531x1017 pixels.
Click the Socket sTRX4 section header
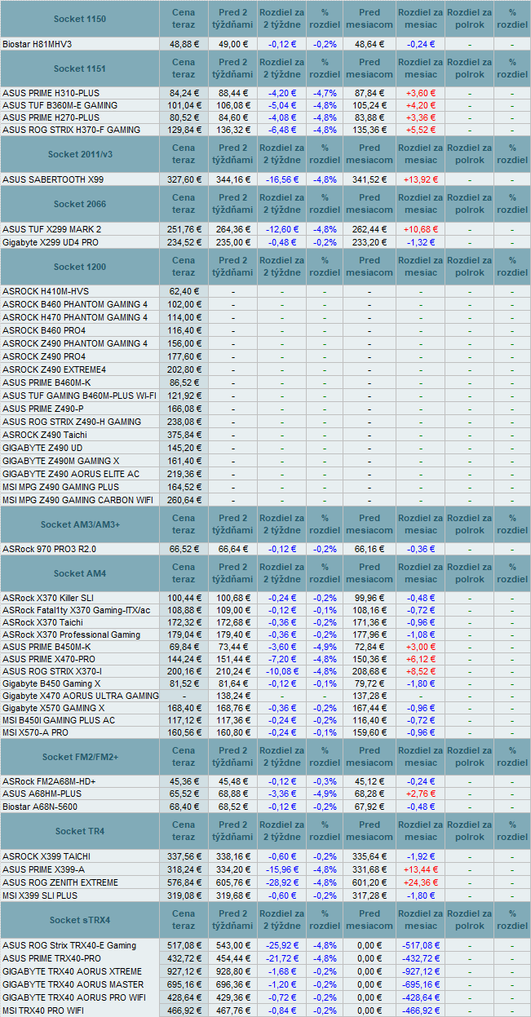click(79, 920)
